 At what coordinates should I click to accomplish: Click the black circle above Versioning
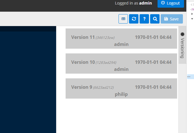(x=183, y=34)
